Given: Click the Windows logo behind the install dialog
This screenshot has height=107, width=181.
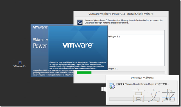Looking at the screenshot, I should click(103, 89).
